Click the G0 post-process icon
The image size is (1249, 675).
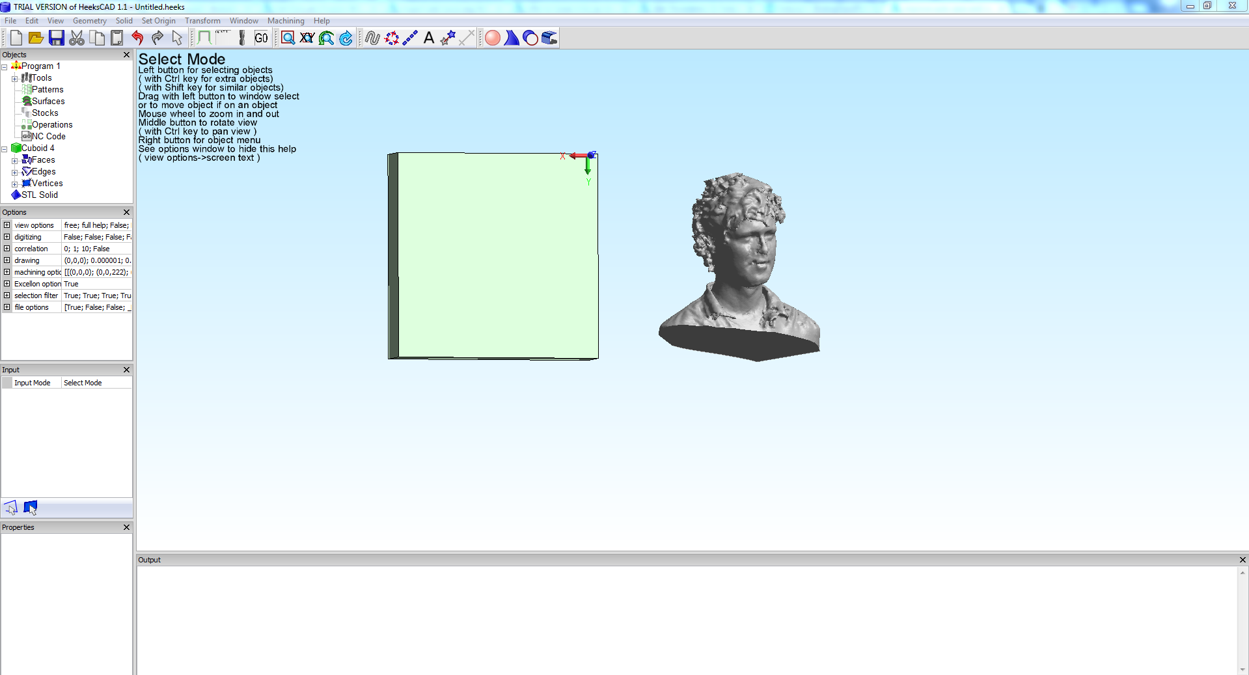click(261, 38)
